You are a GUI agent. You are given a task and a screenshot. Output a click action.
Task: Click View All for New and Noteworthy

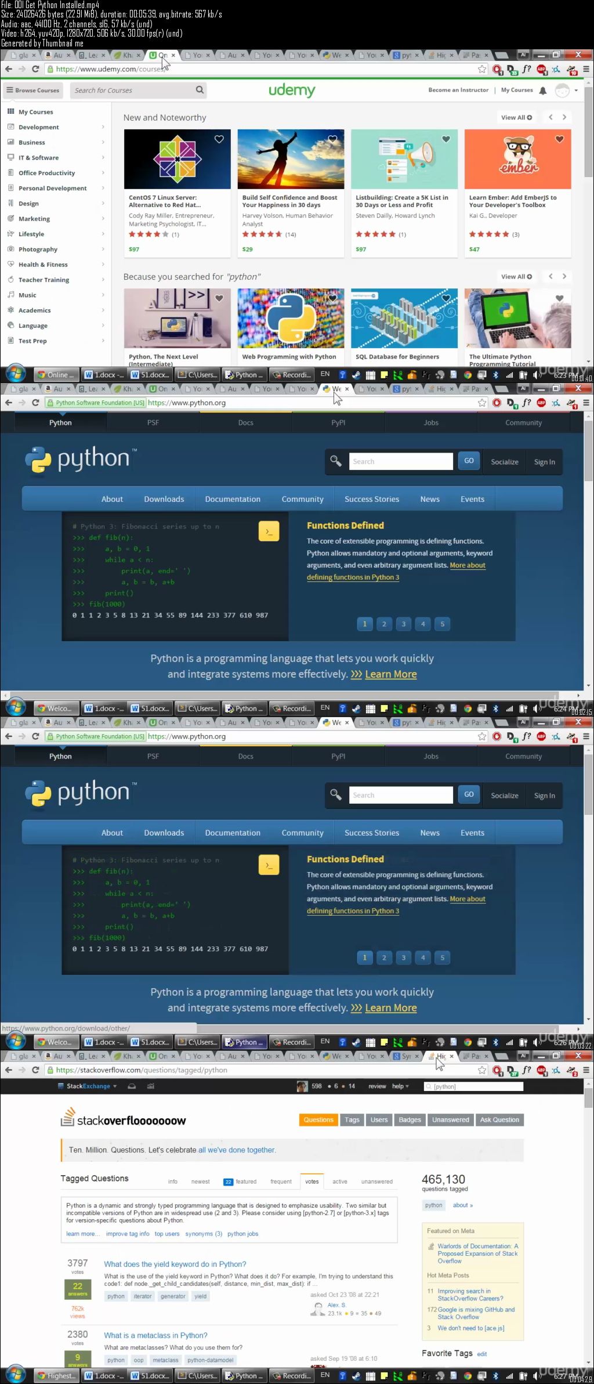click(x=516, y=117)
